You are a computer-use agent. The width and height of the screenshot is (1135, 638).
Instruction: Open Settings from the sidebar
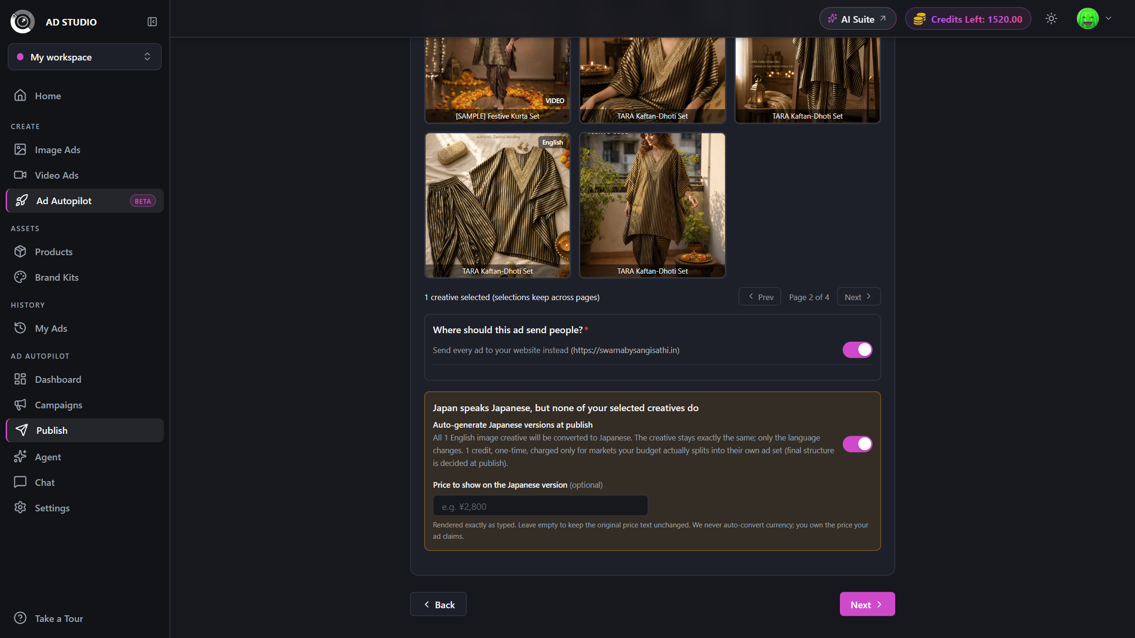(85, 508)
